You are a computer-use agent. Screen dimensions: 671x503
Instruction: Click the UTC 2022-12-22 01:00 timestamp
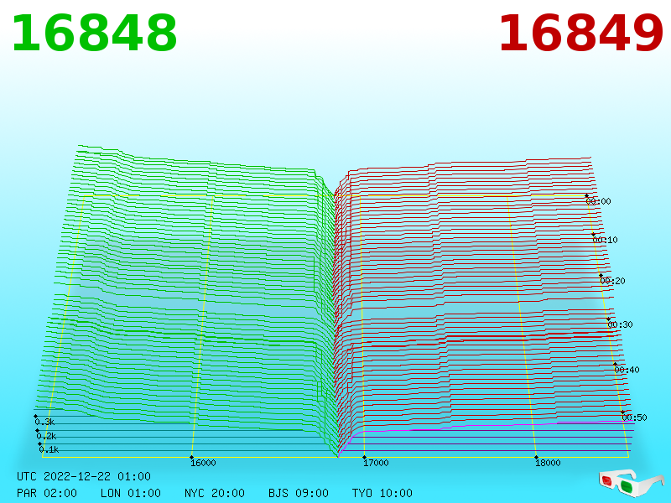click(x=84, y=476)
